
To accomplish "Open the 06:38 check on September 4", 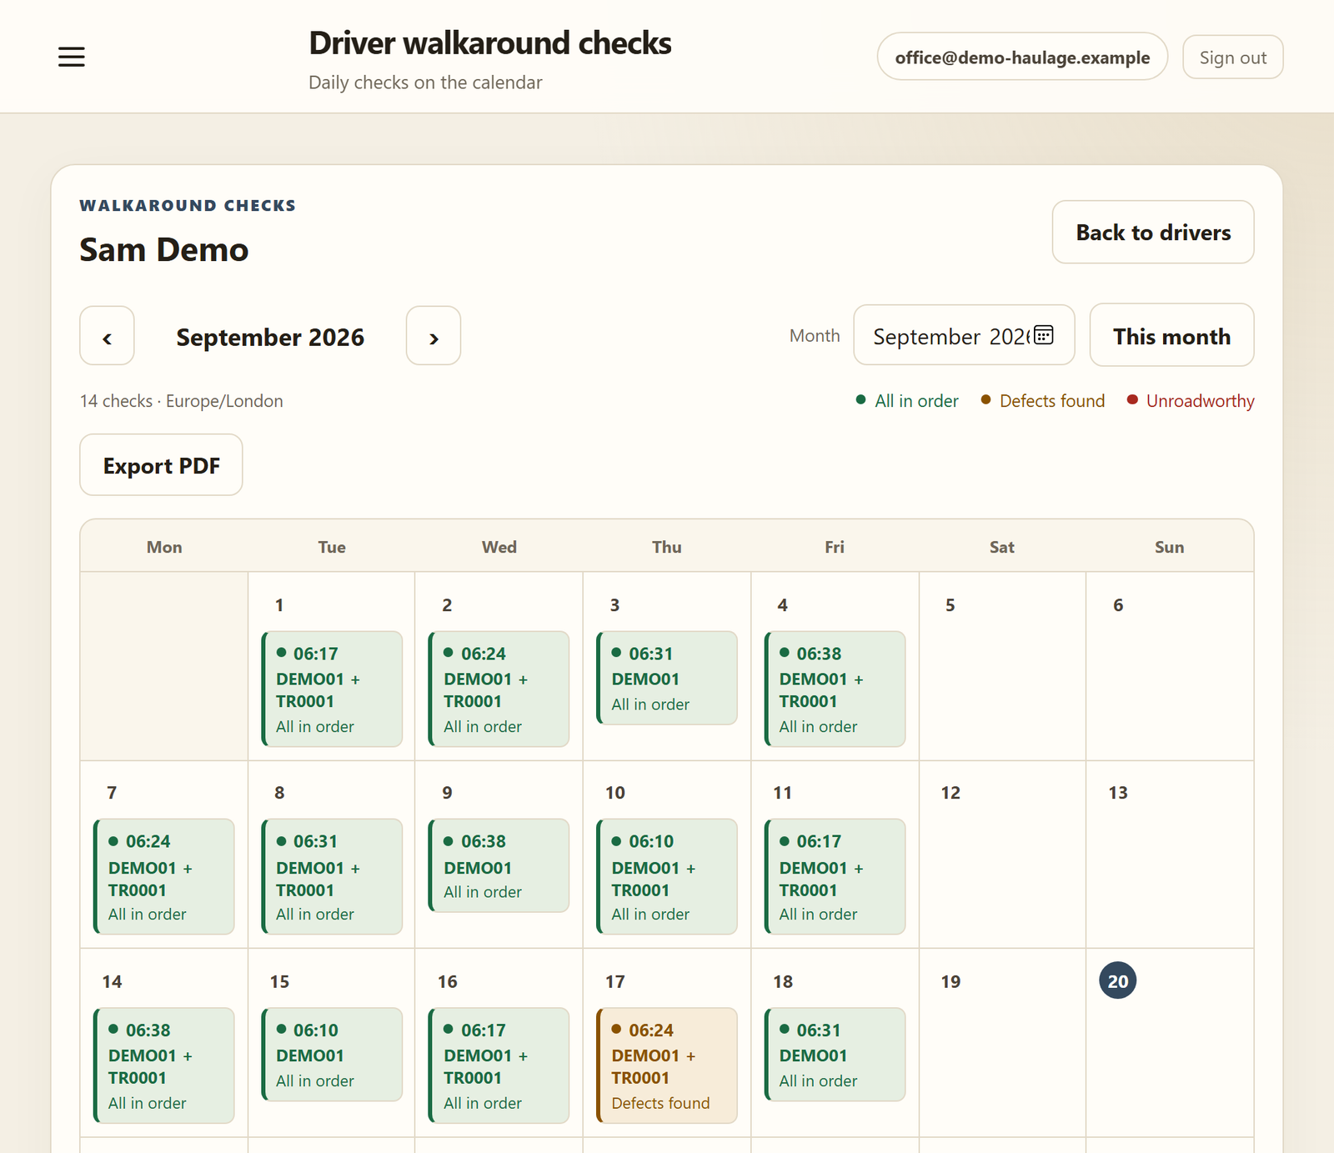I will (x=835, y=689).
